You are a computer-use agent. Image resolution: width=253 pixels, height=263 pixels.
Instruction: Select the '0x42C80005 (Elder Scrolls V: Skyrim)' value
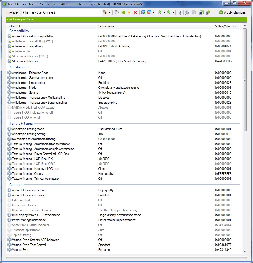(122, 61)
